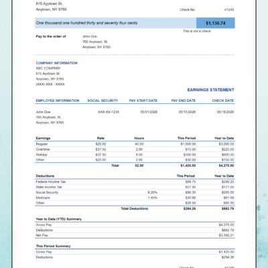The image size is (268, 268).
Task: Click the Regular year-to-date $3,000.00
Action: pyautogui.click(x=226, y=144)
